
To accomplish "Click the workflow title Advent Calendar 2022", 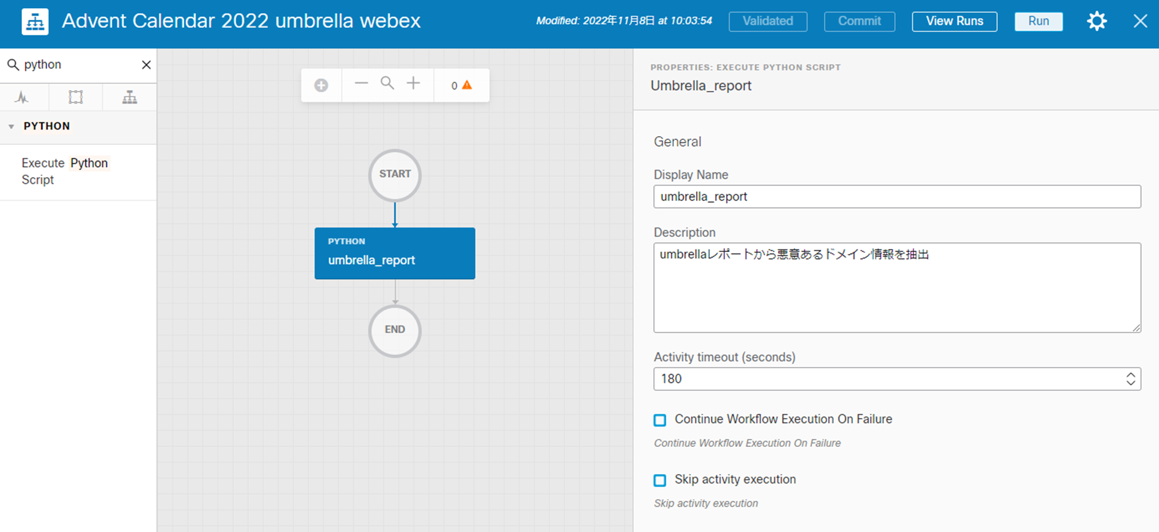I will pos(241,21).
